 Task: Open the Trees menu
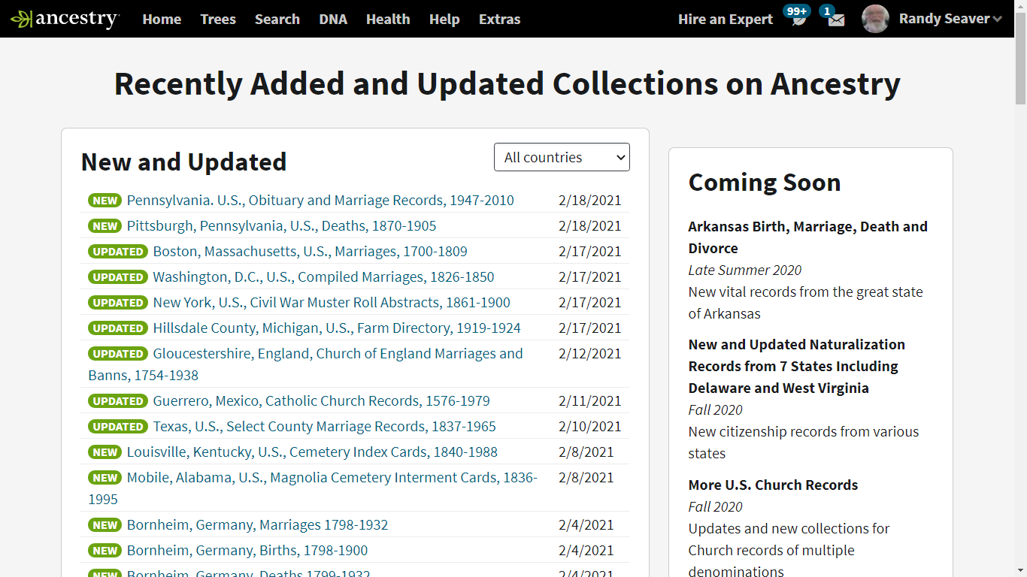(x=218, y=20)
